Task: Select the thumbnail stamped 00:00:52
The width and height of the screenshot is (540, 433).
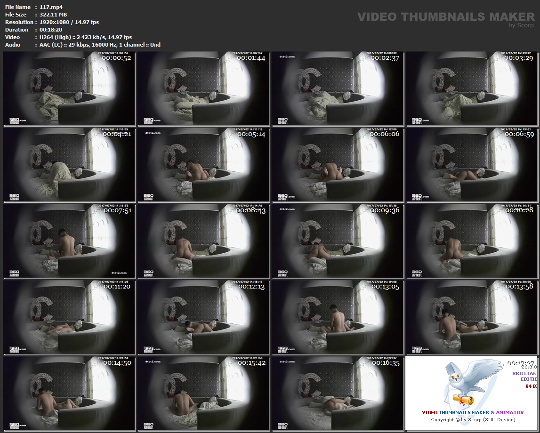Action: pyautogui.click(x=69, y=89)
